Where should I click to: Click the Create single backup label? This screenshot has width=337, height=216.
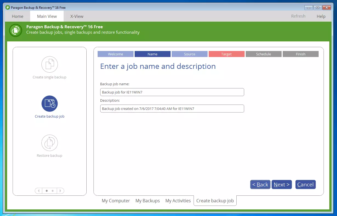tap(50, 77)
